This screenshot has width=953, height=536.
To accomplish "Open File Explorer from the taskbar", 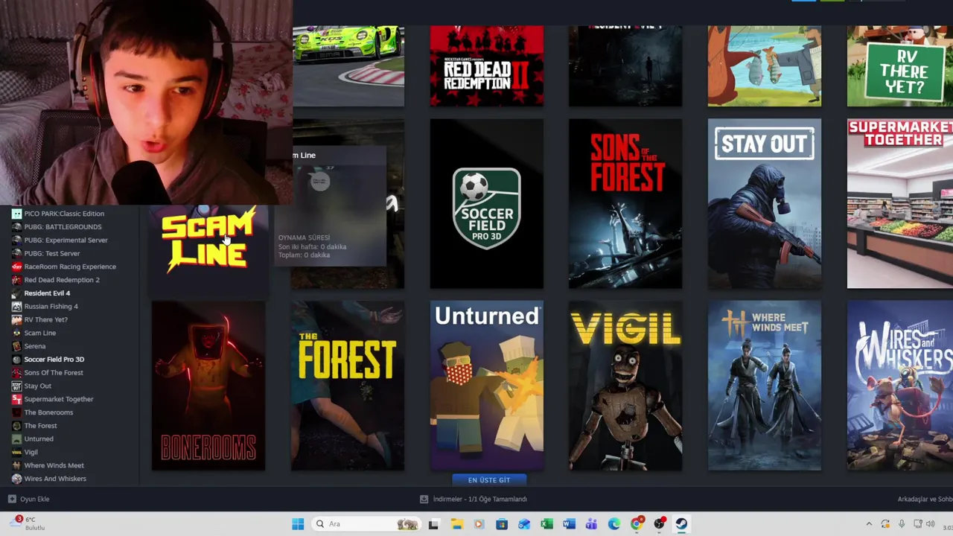I will point(456,524).
